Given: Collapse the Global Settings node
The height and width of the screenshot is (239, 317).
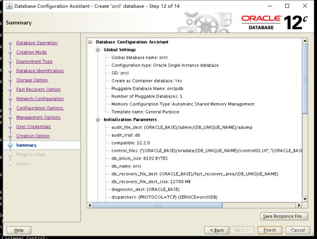Looking at the screenshot, I should tap(98, 50).
